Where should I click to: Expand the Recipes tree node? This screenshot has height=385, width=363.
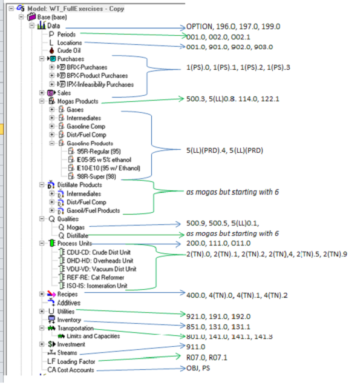[41, 293]
